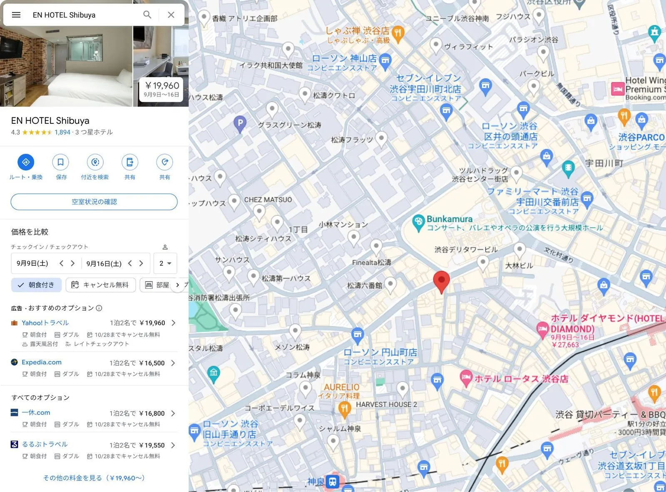Click the しゃぶ禅 渋谷店 restaurant pin
Image resolution: width=666 pixels, height=492 pixels.
(x=398, y=33)
